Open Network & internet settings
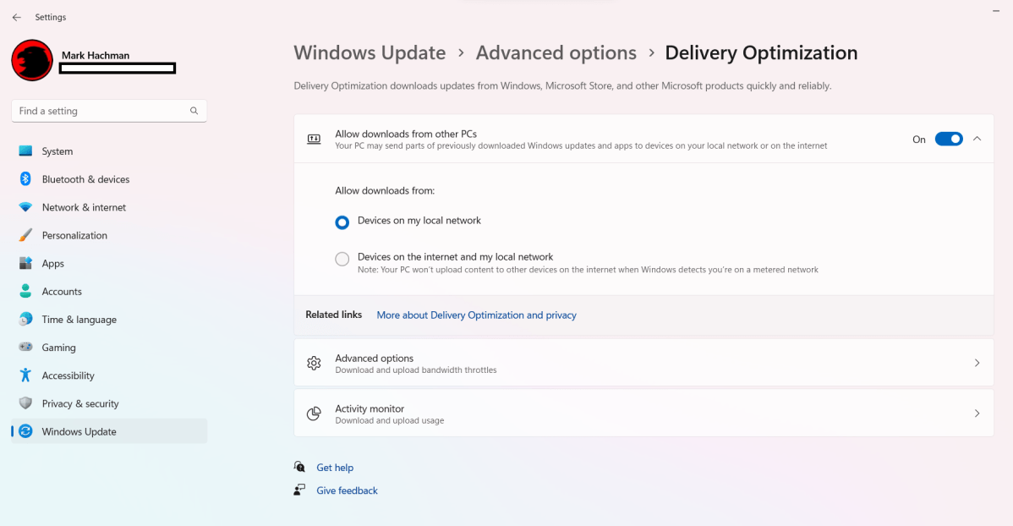 coord(109,207)
